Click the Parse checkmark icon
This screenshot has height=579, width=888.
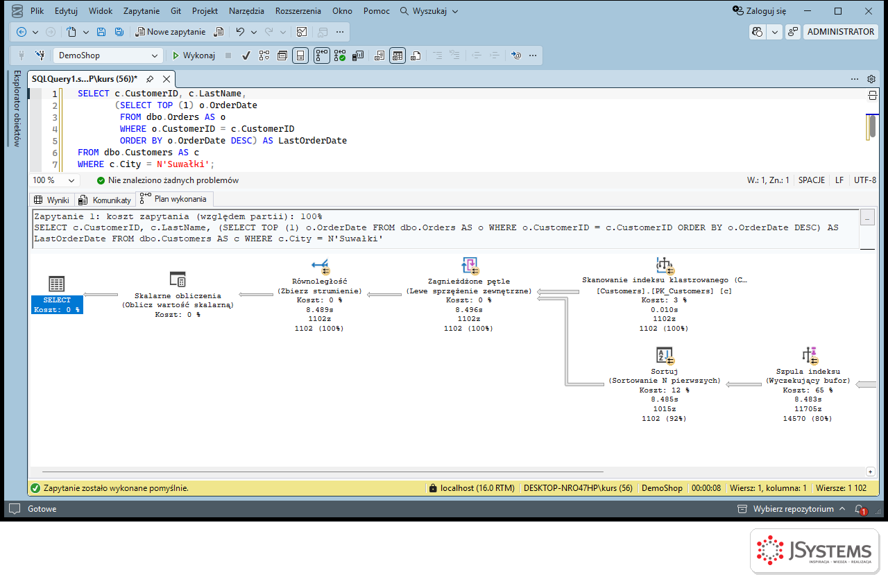[x=246, y=55]
